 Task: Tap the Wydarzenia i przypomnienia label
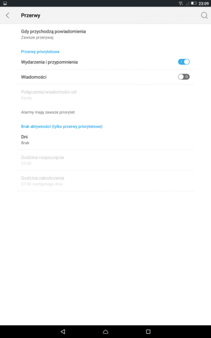[49, 62]
